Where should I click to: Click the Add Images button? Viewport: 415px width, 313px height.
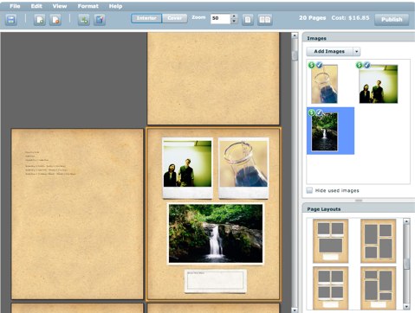pyautogui.click(x=329, y=51)
